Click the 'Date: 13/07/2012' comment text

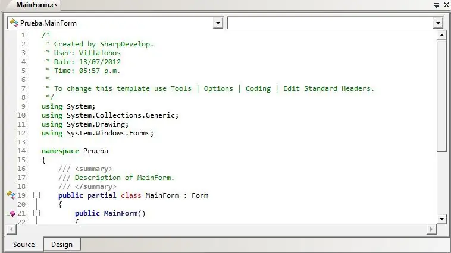coord(87,62)
